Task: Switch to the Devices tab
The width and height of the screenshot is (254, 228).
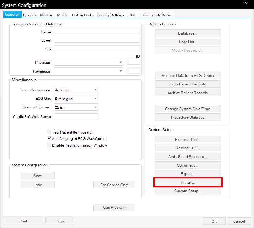Action: [29, 15]
